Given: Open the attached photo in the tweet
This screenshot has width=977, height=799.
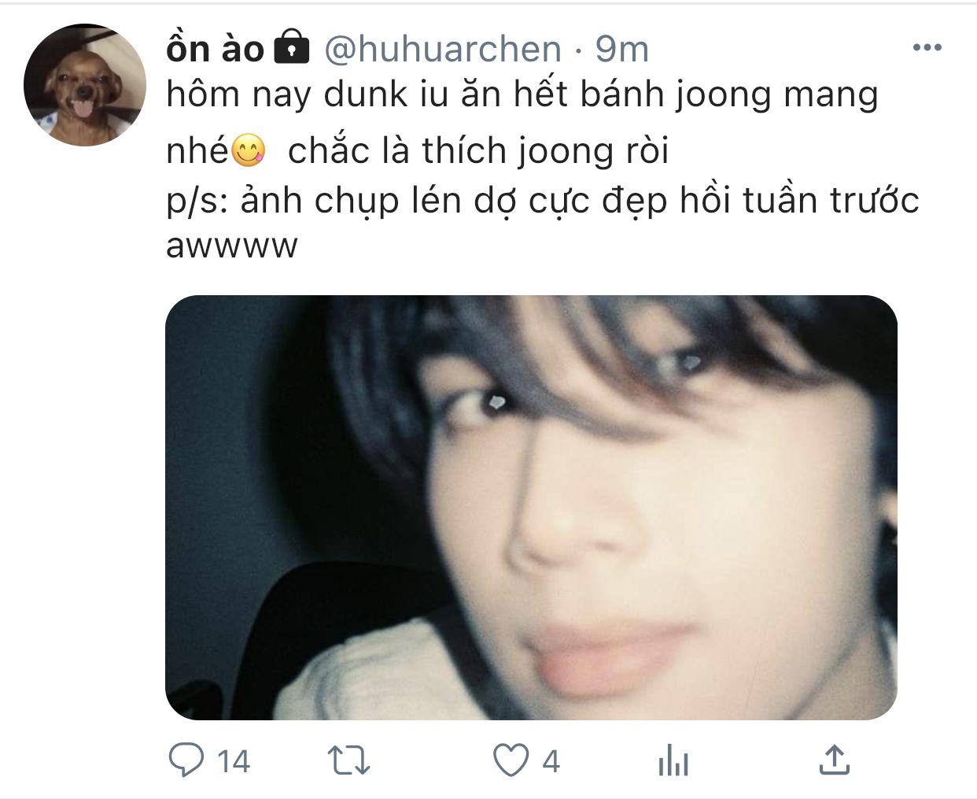Looking at the screenshot, I should click(532, 508).
